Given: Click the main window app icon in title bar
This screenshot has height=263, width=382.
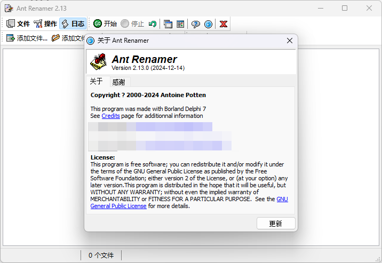Looking at the screenshot, I should (9, 9).
